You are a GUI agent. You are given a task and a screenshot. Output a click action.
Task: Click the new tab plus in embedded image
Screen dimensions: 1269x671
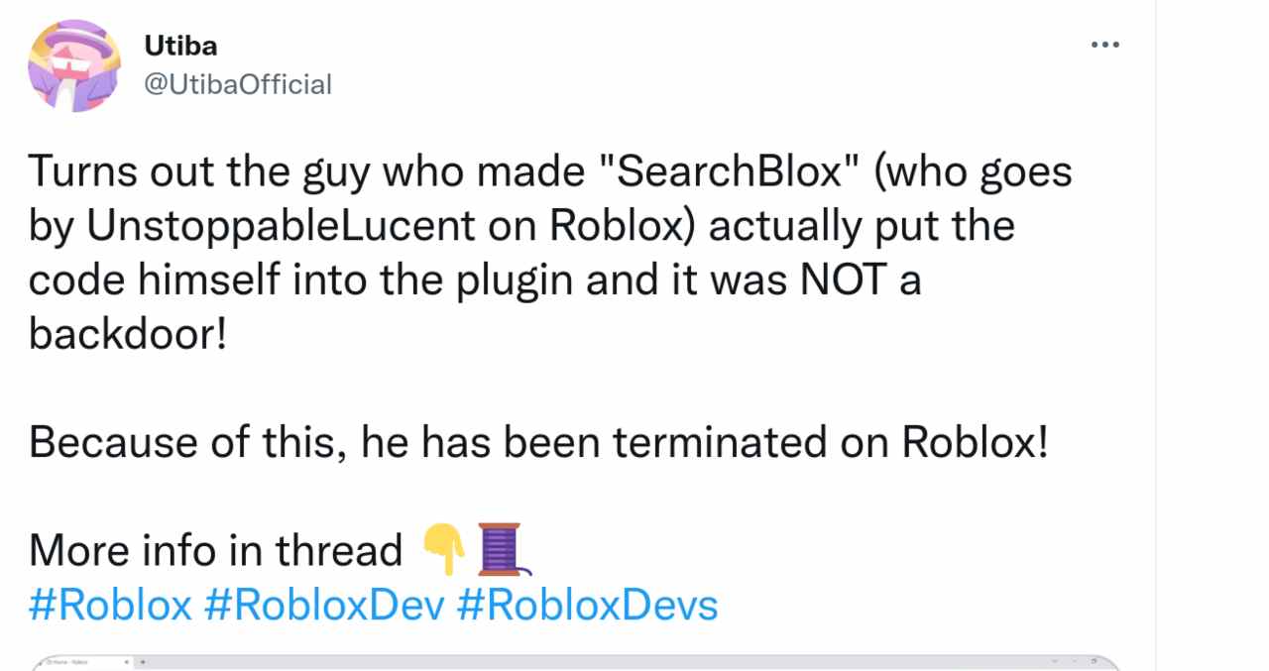point(143,661)
